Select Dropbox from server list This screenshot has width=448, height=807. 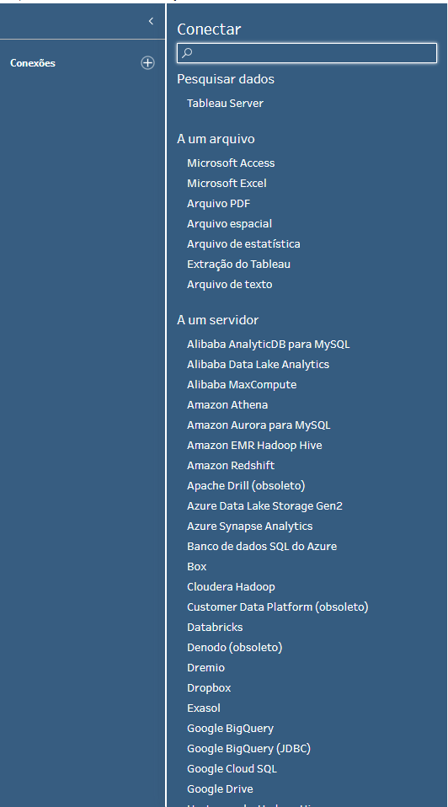pyautogui.click(x=209, y=687)
